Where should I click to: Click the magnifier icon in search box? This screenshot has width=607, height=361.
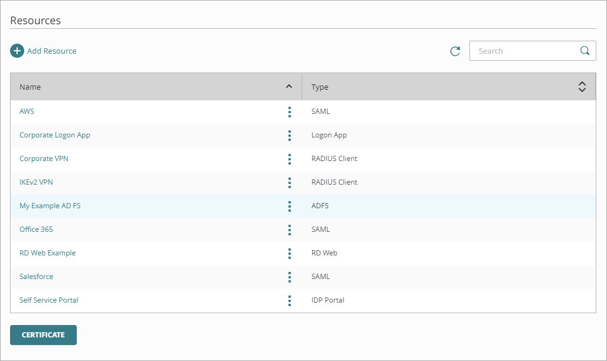click(x=585, y=51)
